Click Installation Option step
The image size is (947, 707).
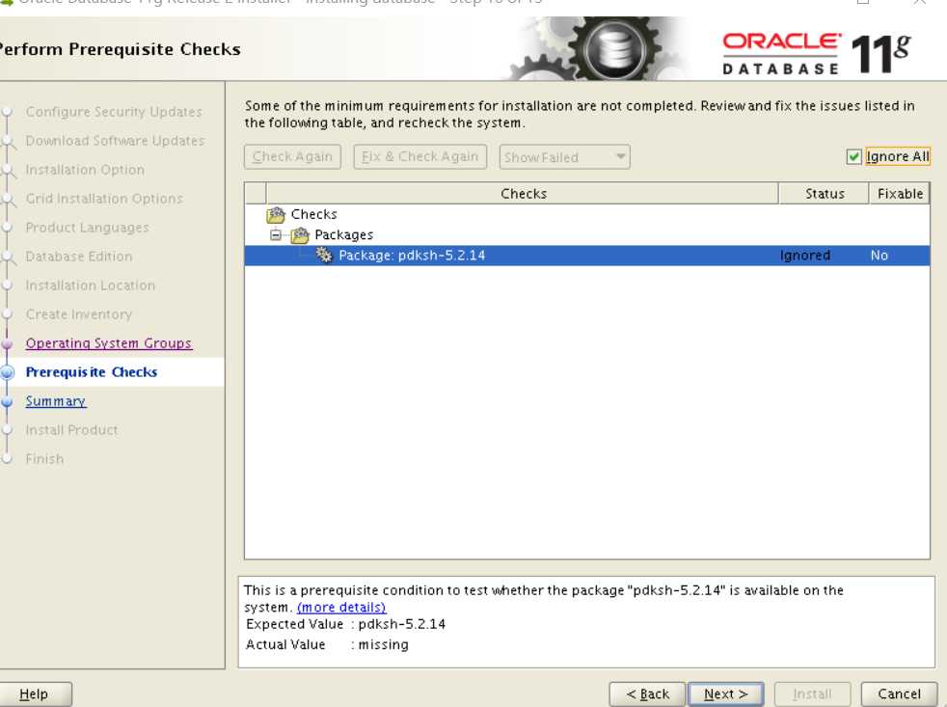pos(85,170)
